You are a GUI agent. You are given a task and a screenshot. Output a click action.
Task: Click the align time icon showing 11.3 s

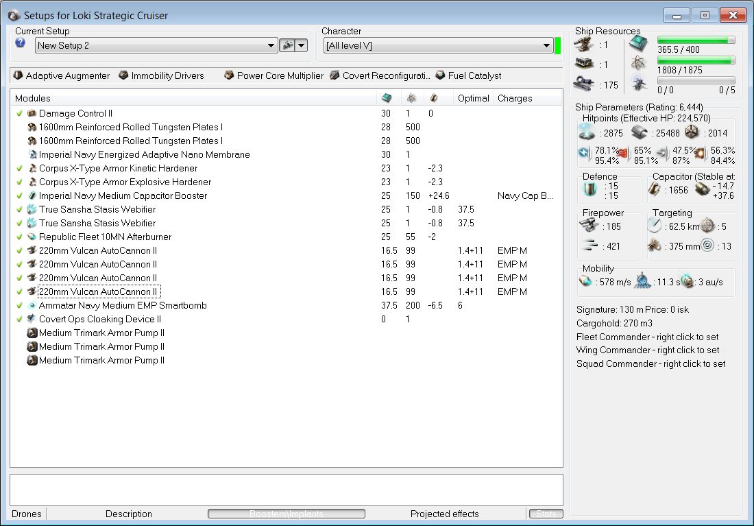[642, 281]
